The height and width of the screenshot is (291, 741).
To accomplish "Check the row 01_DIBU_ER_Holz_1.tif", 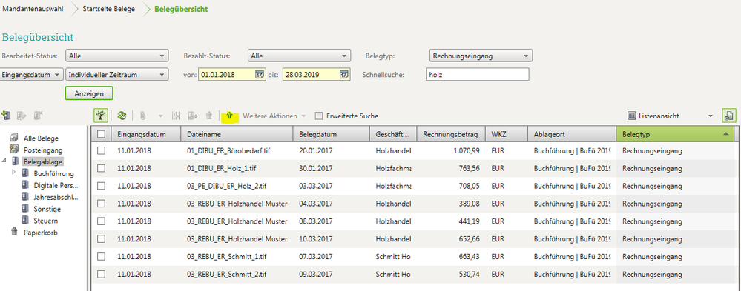I will click(101, 168).
